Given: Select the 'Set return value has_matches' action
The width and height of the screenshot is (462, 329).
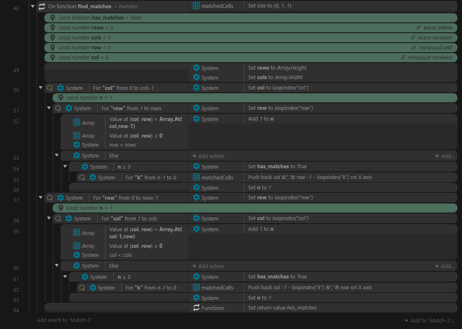Looking at the screenshot, I should 282,307.
